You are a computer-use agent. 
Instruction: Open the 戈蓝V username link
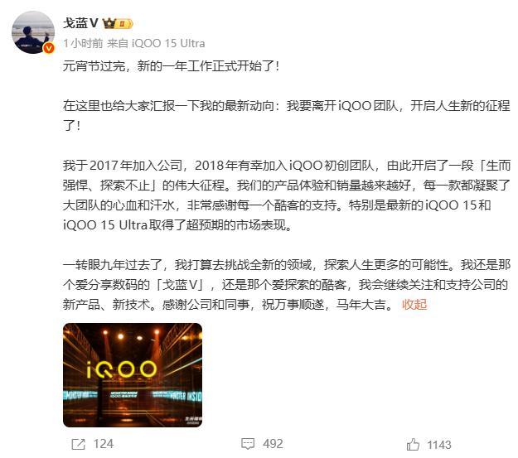coord(80,23)
